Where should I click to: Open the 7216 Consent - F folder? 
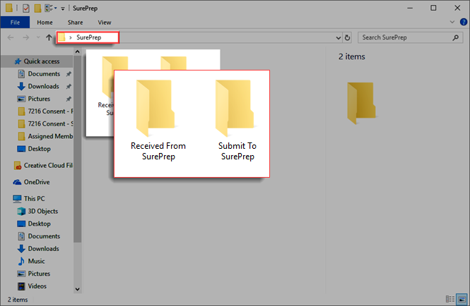point(45,111)
